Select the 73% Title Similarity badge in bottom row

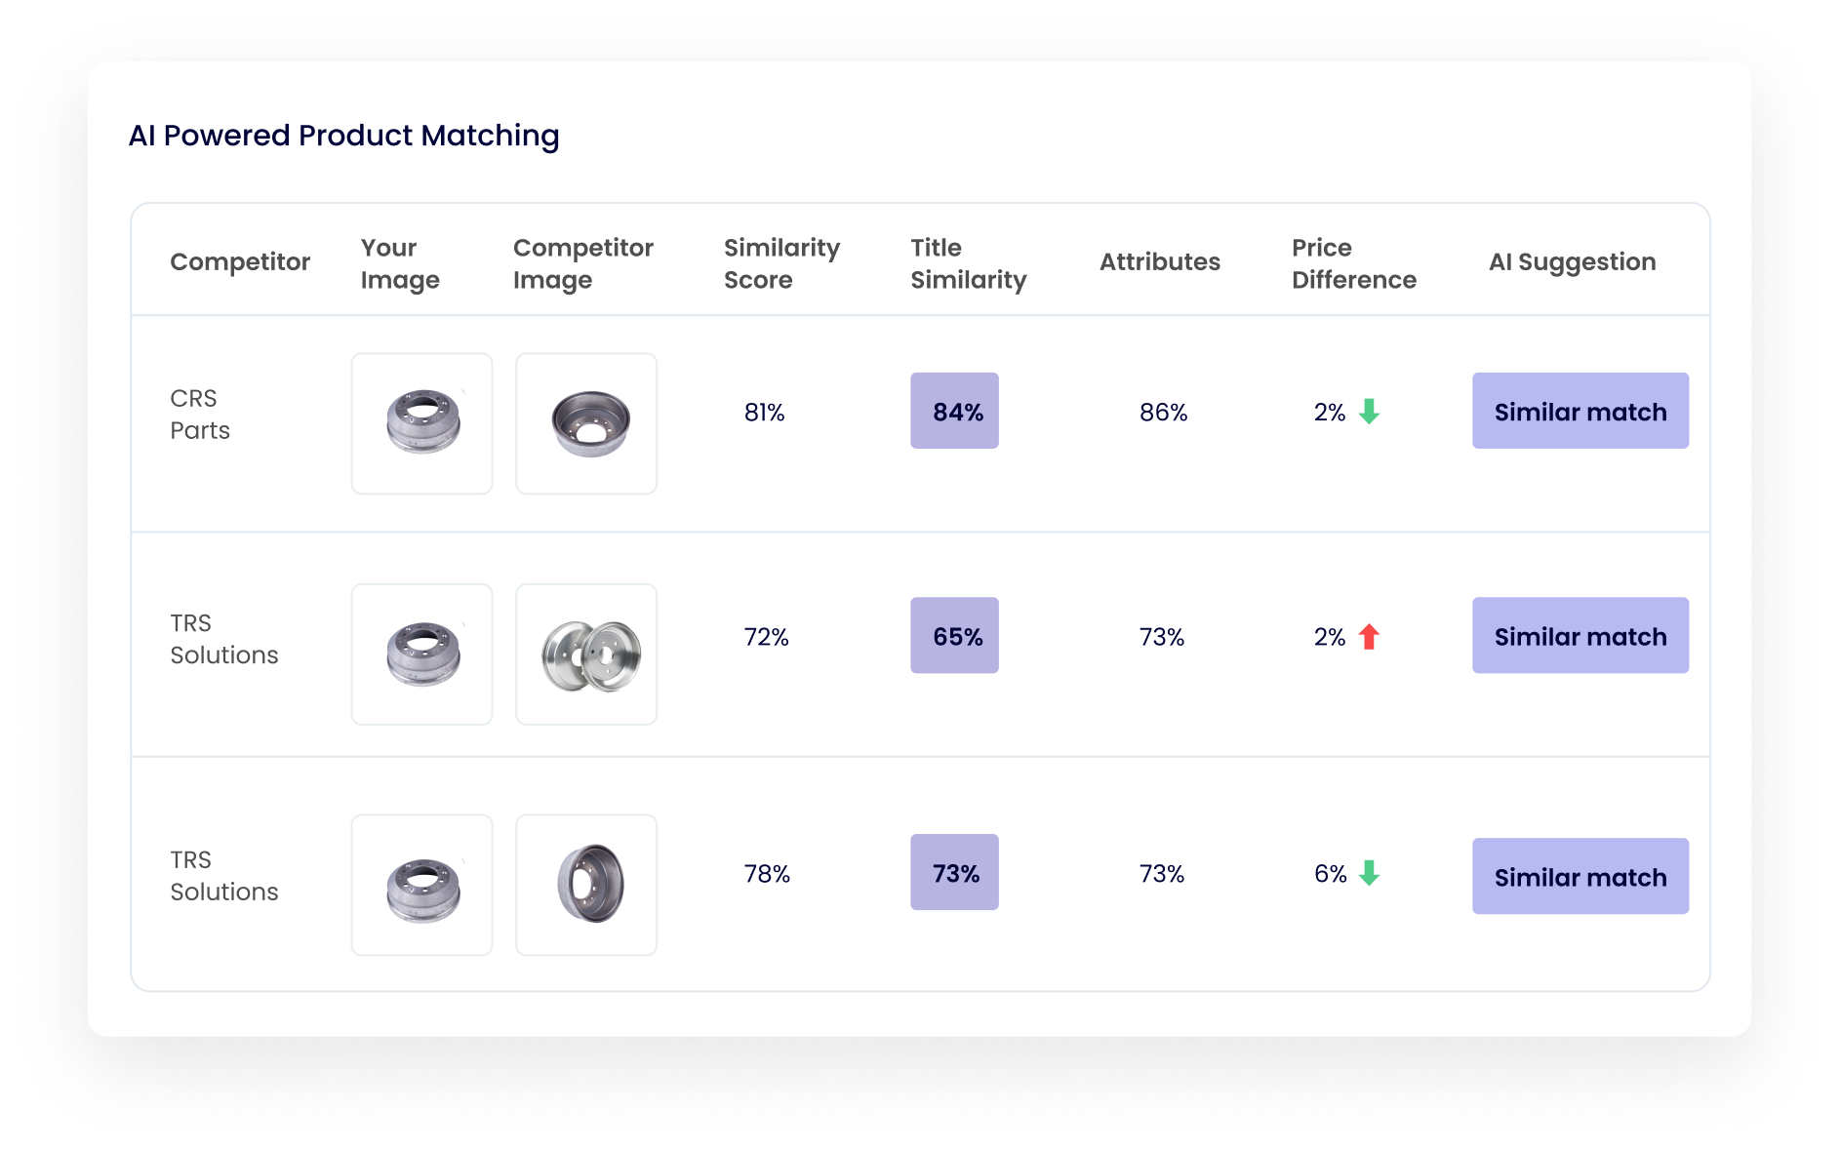tap(953, 873)
